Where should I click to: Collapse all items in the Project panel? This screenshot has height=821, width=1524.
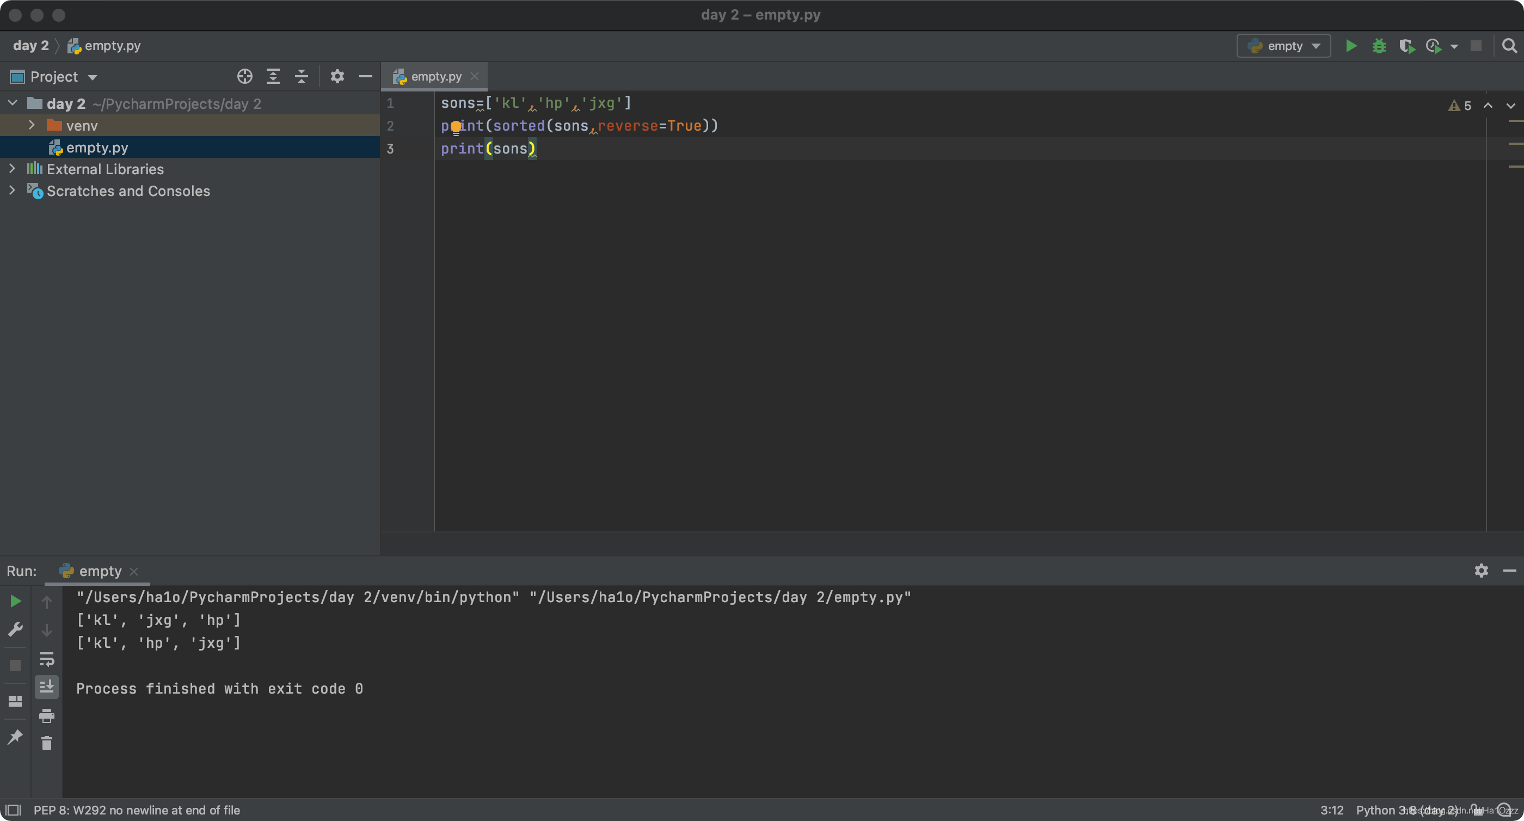tap(301, 76)
